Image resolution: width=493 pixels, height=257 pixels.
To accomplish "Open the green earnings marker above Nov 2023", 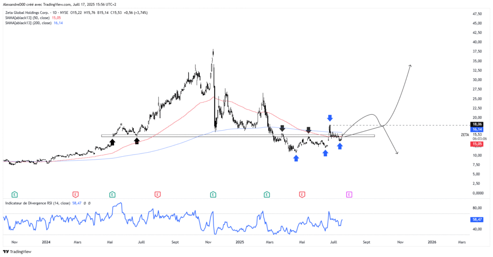I will [14, 195].
